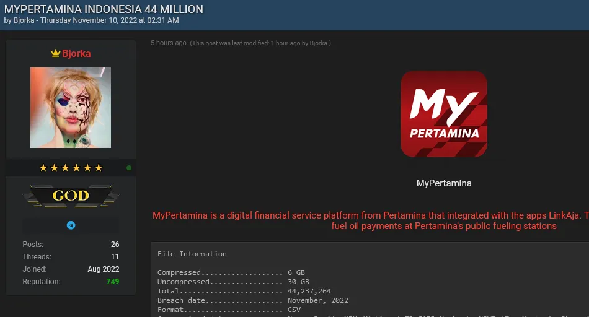Click the Uncompressed 30 GB line
This screenshot has width=589, height=317.
pos(233,282)
